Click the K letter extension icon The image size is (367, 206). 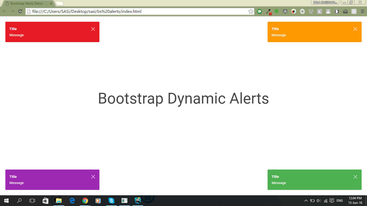coord(319,12)
